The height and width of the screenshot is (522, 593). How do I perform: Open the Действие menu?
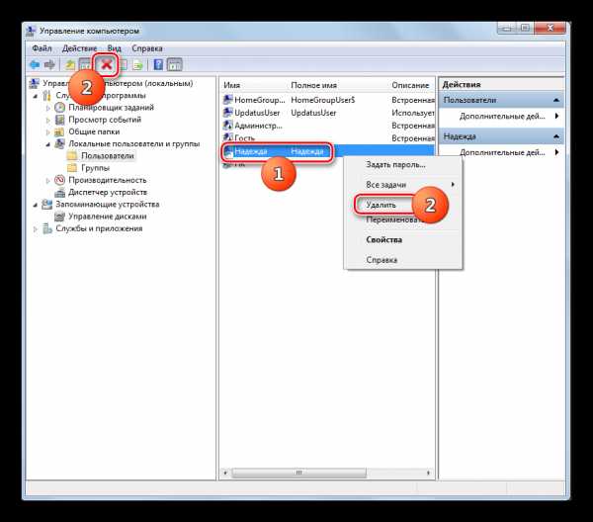coord(79,48)
